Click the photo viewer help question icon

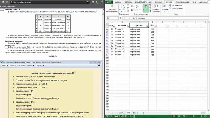tap(99, 65)
